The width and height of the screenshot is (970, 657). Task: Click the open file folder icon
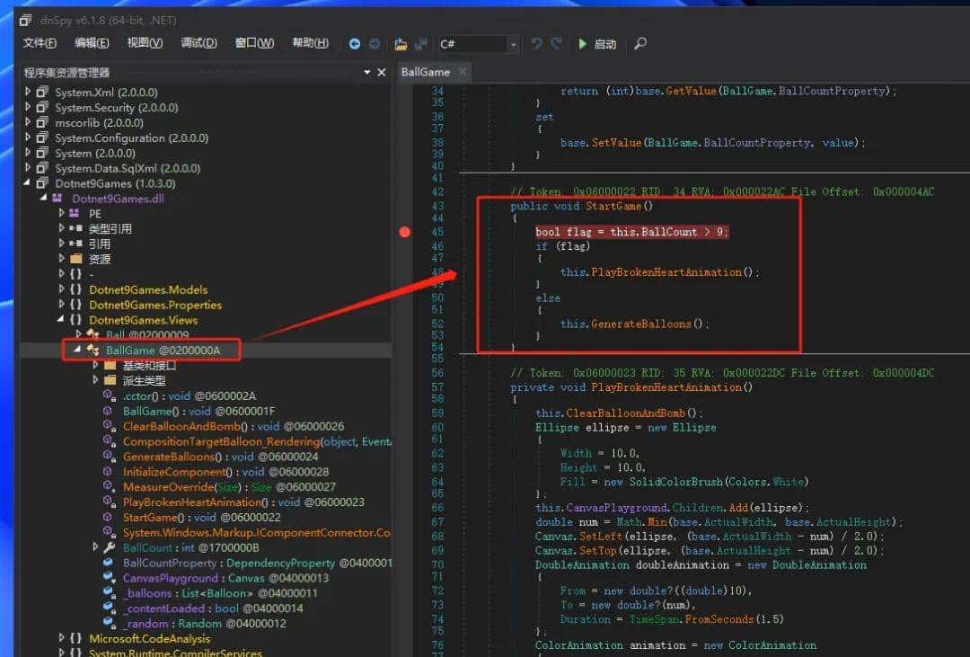400,44
